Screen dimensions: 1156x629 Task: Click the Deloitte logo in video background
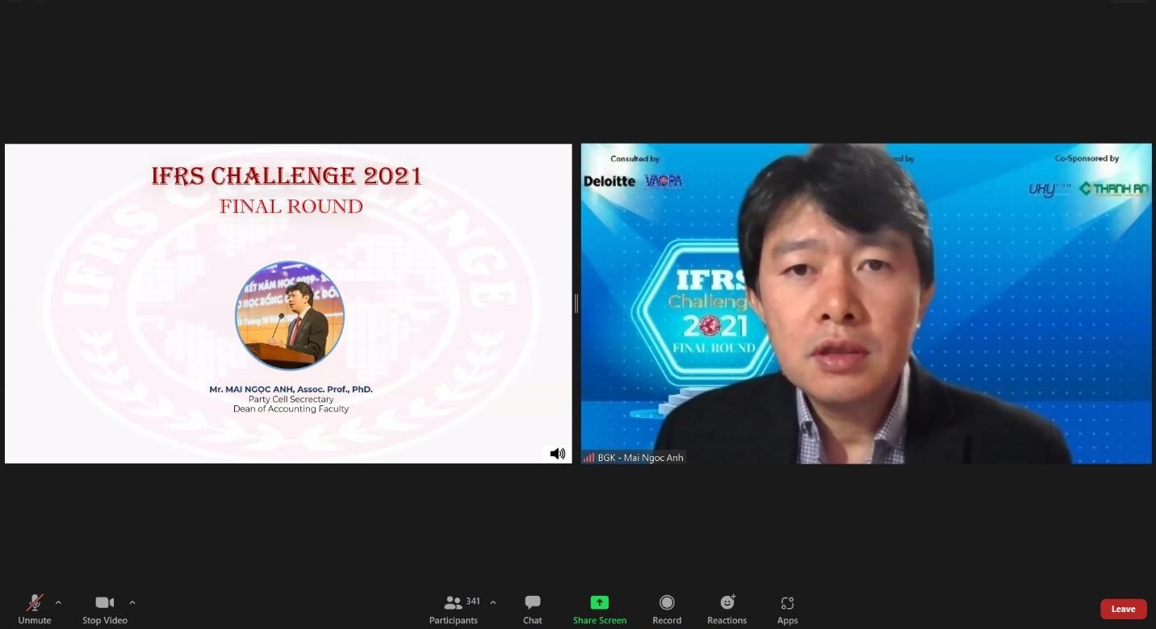pyautogui.click(x=609, y=182)
